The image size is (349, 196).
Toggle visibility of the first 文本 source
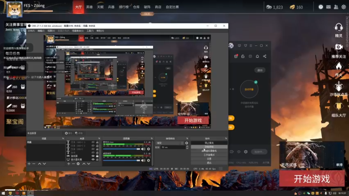(x=93, y=142)
